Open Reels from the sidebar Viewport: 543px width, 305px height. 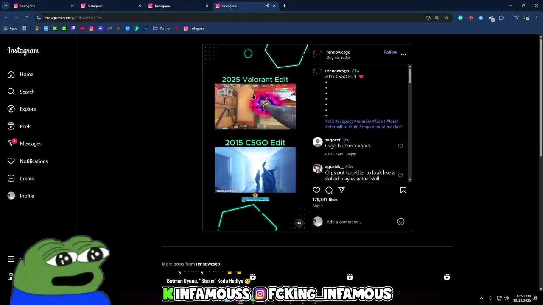pyautogui.click(x=20, y=126)
